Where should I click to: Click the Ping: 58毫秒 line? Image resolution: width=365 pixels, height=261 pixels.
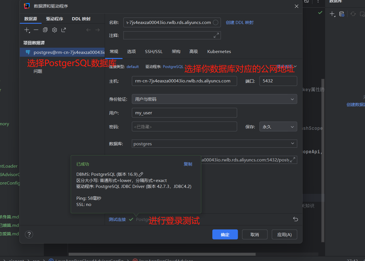point(89,198)
